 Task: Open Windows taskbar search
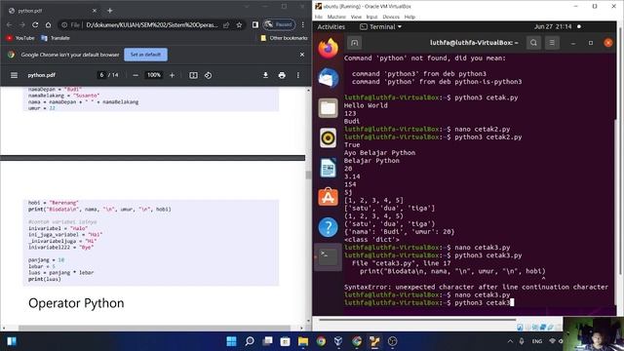click(250, 341)
